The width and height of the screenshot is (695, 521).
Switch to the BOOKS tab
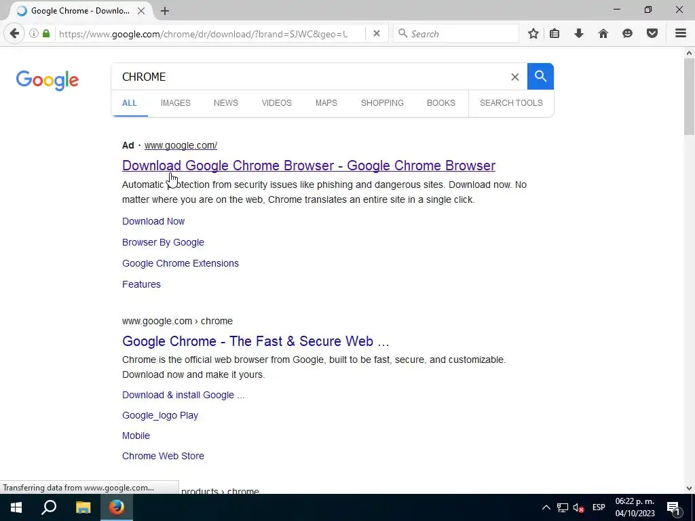pos(441,103)
